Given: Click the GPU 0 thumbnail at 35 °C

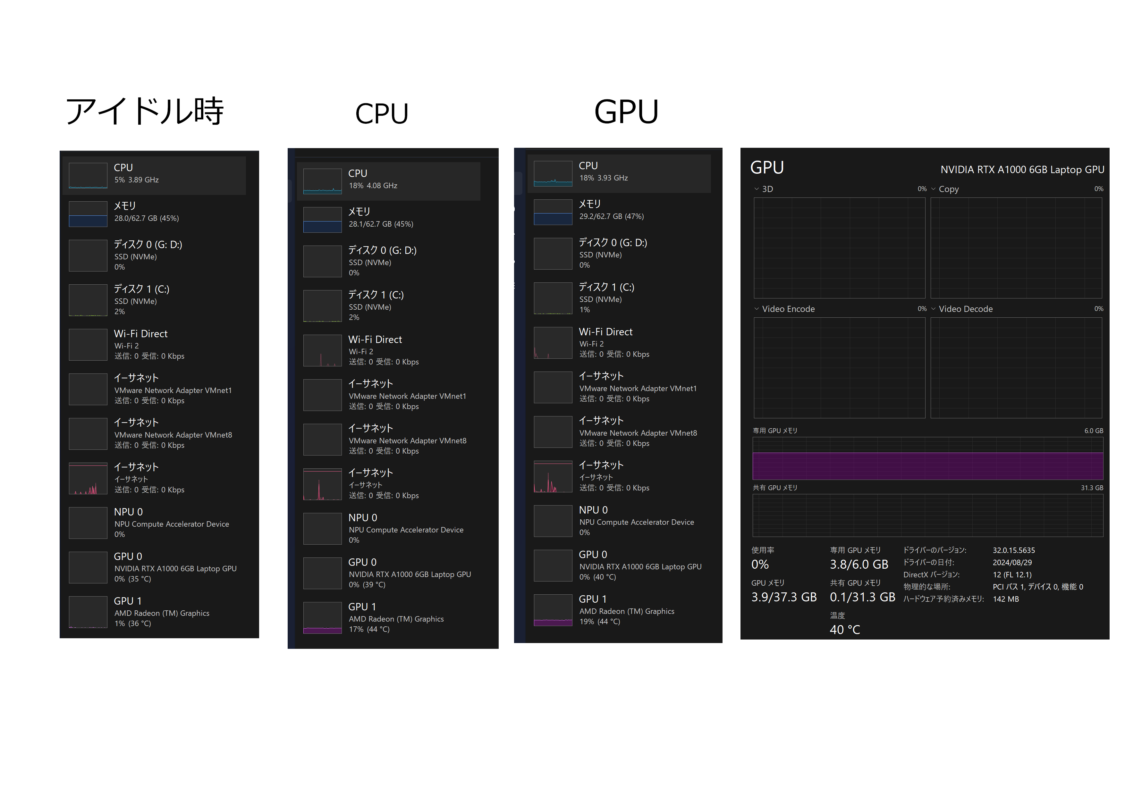Looking at the screenshot, I should tap(88, 567).
